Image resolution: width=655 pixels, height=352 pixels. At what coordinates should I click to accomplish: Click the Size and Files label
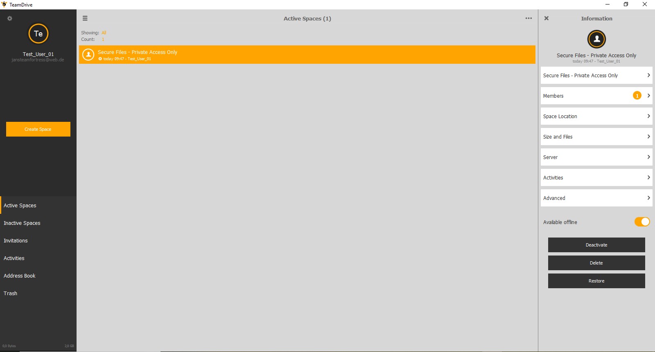click(558, 137)
